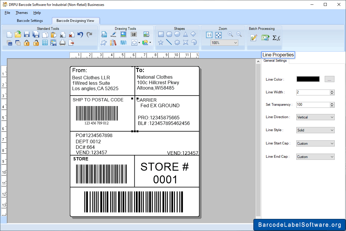Delete the selected object with red X icon
The width and height of the screenshot is (346, 231).
(x=71, y=35)
